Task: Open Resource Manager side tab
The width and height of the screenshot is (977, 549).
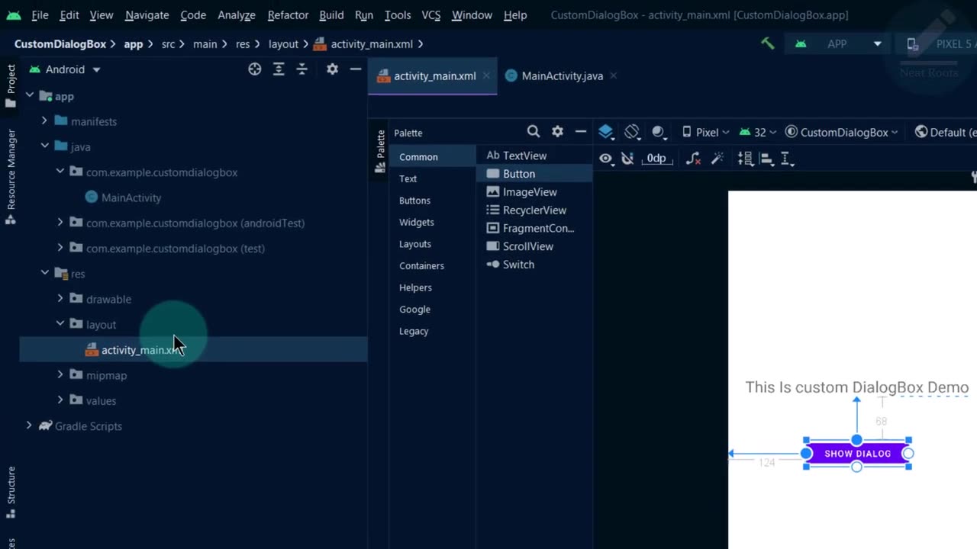Action: (x=11, y=176)
